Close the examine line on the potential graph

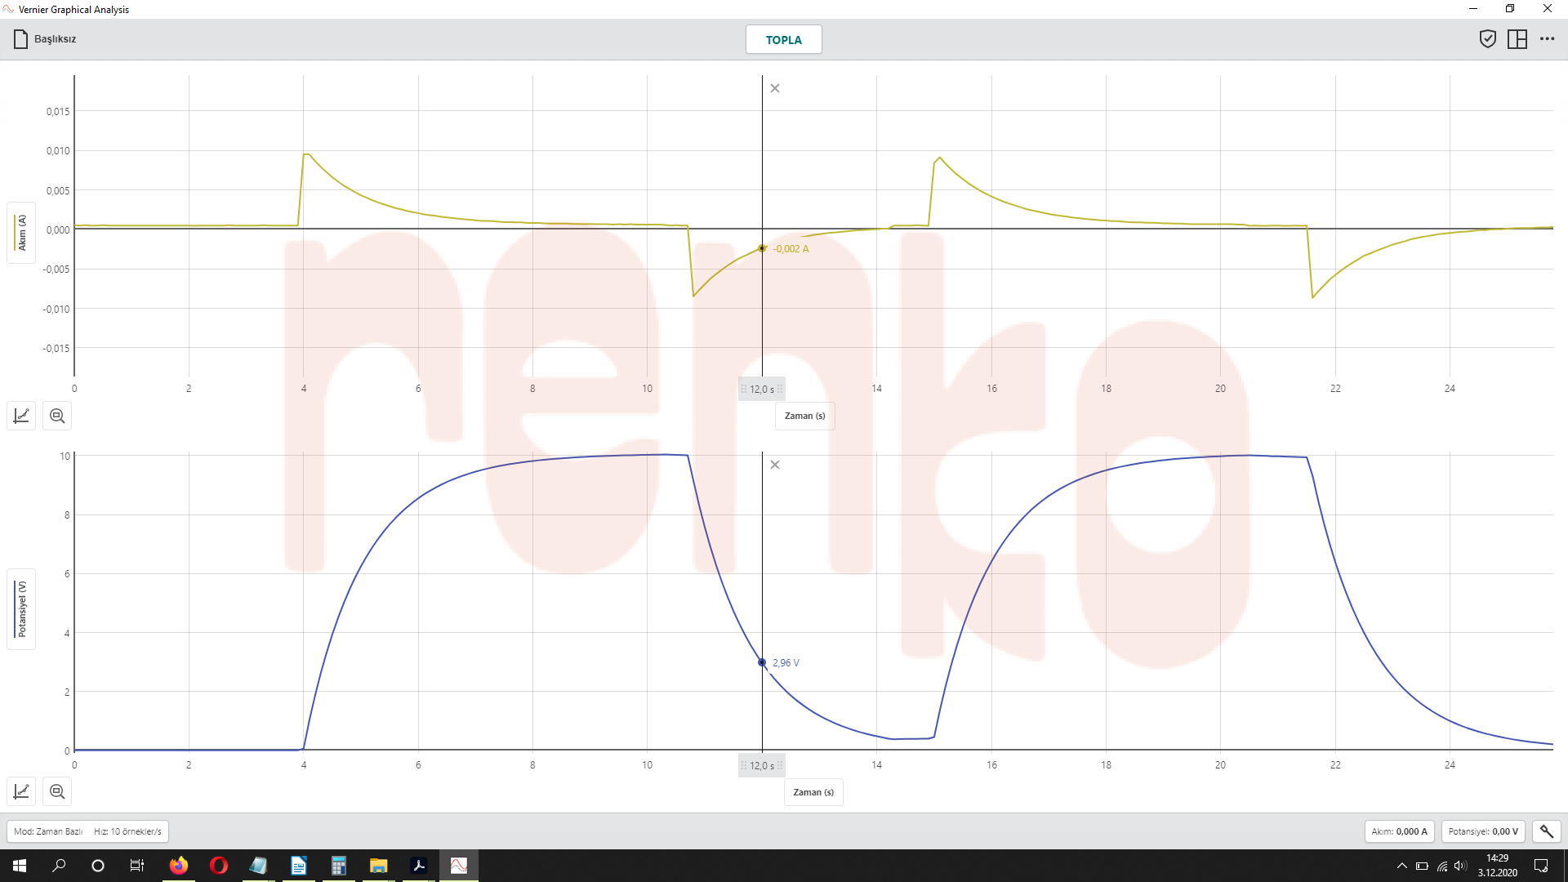pos(775,465)
